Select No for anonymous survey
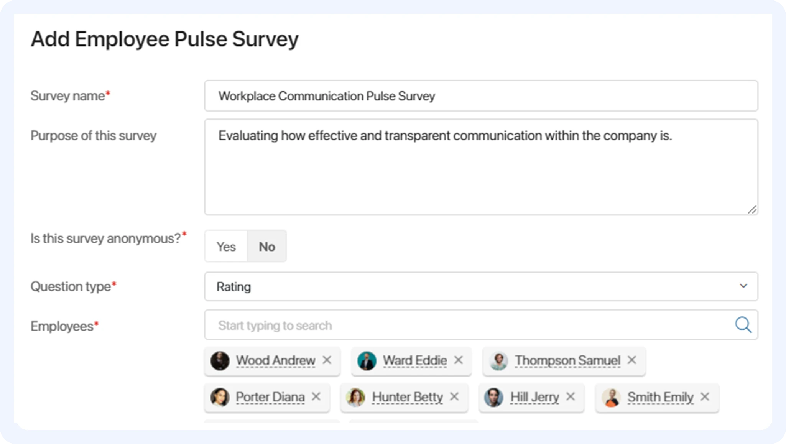The width and height of the screenshot is (786, 444). tap(267, 247)
